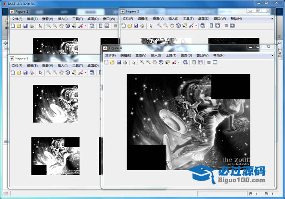Select Zoom In tool in Figure 2
The image size is (285, 199).
[159, 25]
